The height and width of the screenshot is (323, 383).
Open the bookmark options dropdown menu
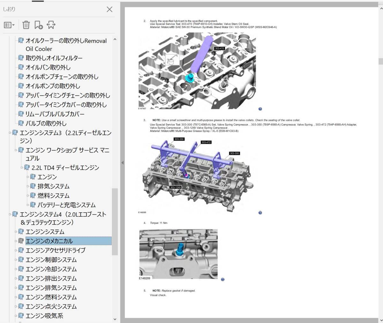9,25
